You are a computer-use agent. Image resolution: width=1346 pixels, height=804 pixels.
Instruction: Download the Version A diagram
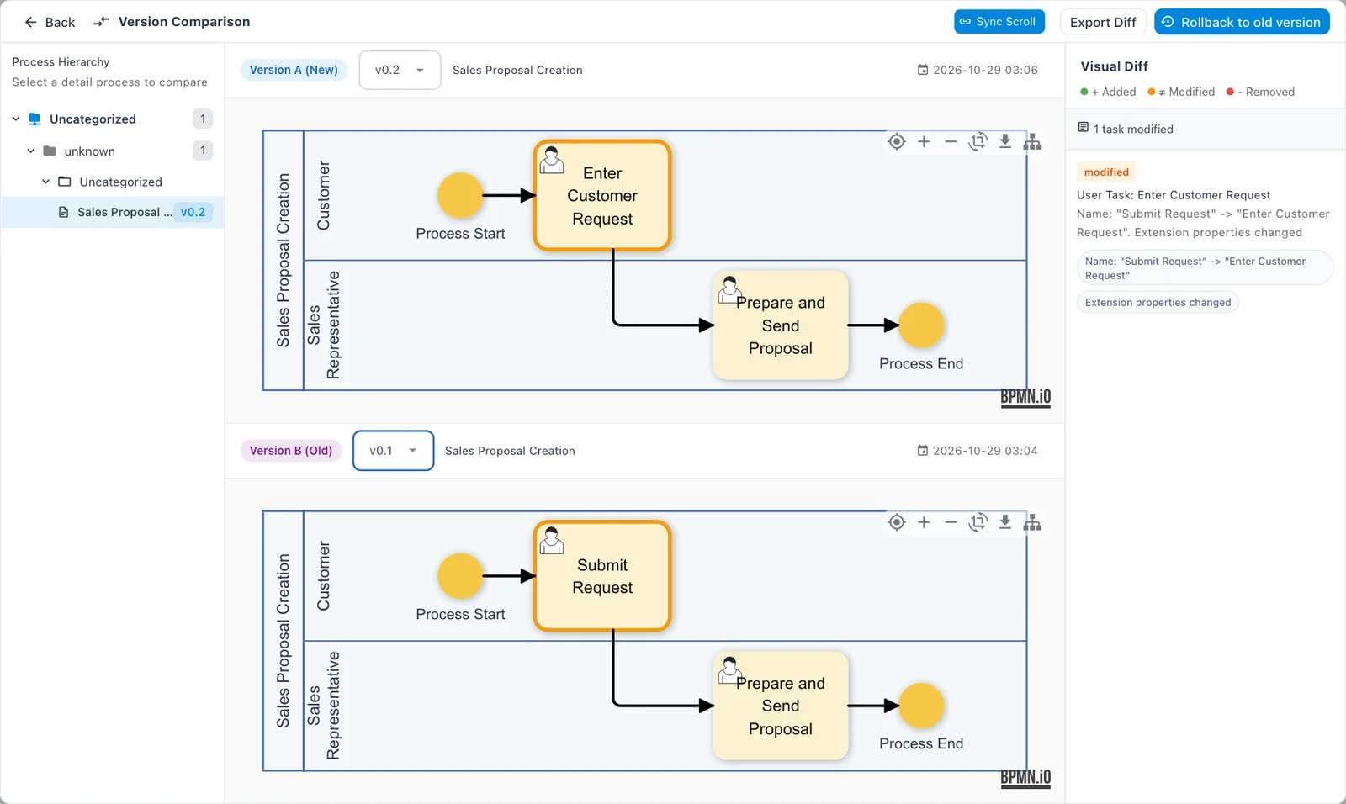click(x=1005, y=141)
